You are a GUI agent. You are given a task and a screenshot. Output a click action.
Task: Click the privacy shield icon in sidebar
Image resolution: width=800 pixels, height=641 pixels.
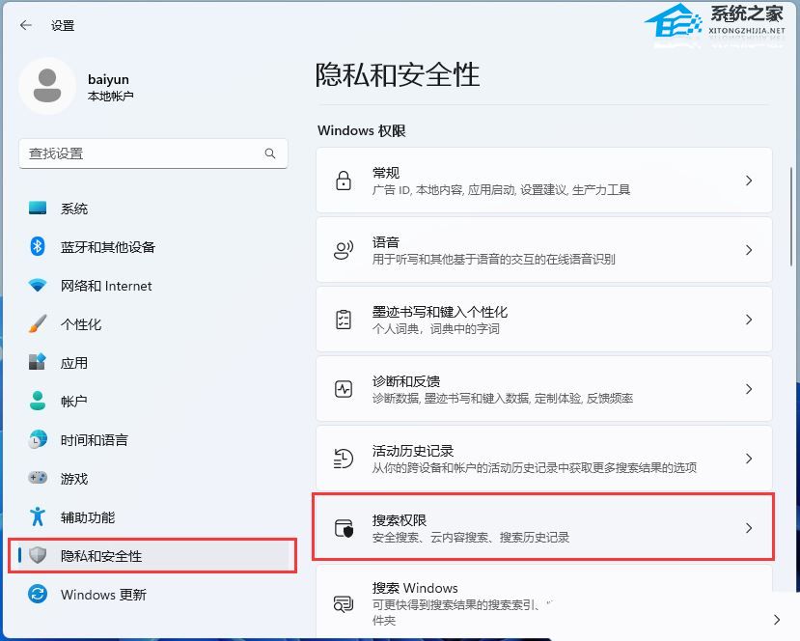[38, 555]
